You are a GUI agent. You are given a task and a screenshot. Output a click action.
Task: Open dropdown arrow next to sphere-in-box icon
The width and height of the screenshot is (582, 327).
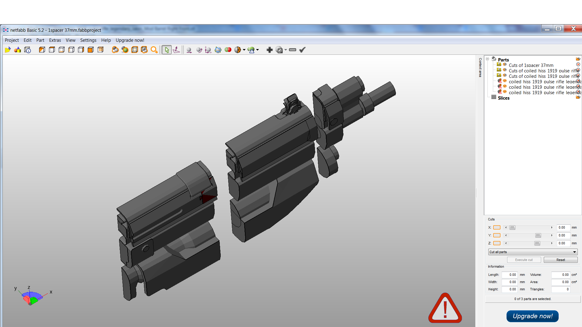[286, 50]
